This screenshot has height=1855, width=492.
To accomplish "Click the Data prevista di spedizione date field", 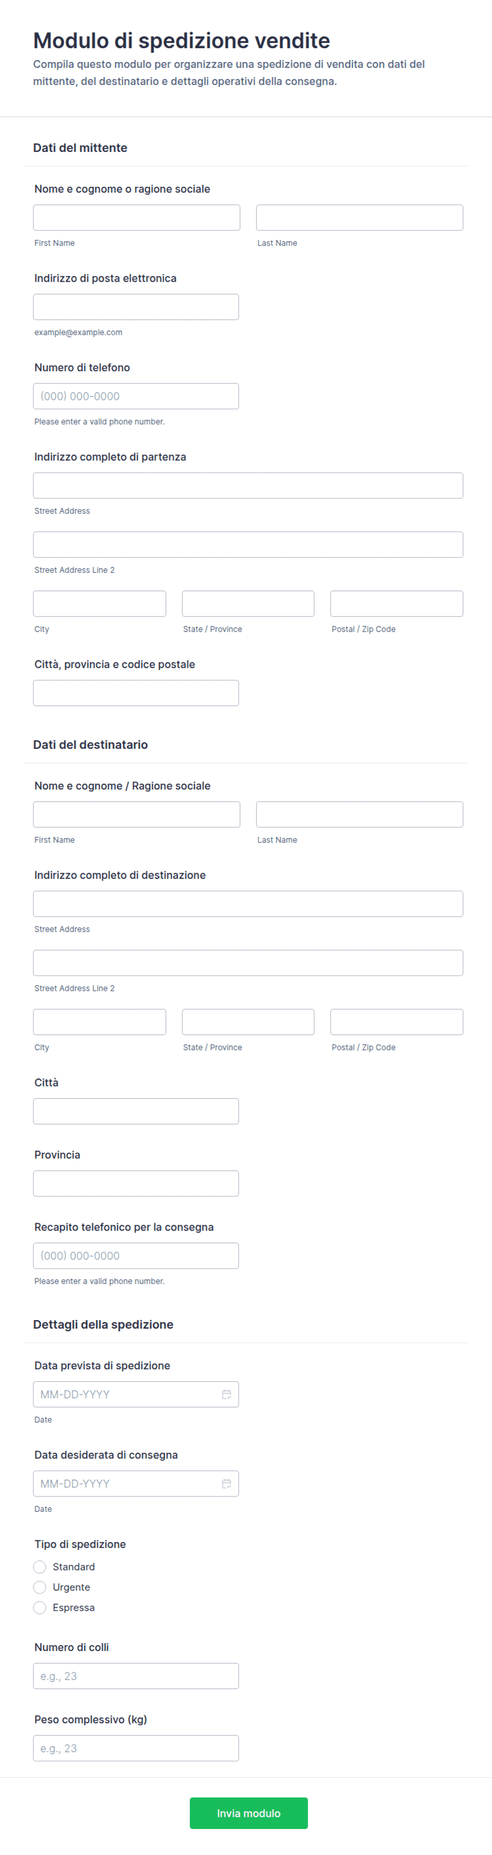I will [x=136, y=1394].
